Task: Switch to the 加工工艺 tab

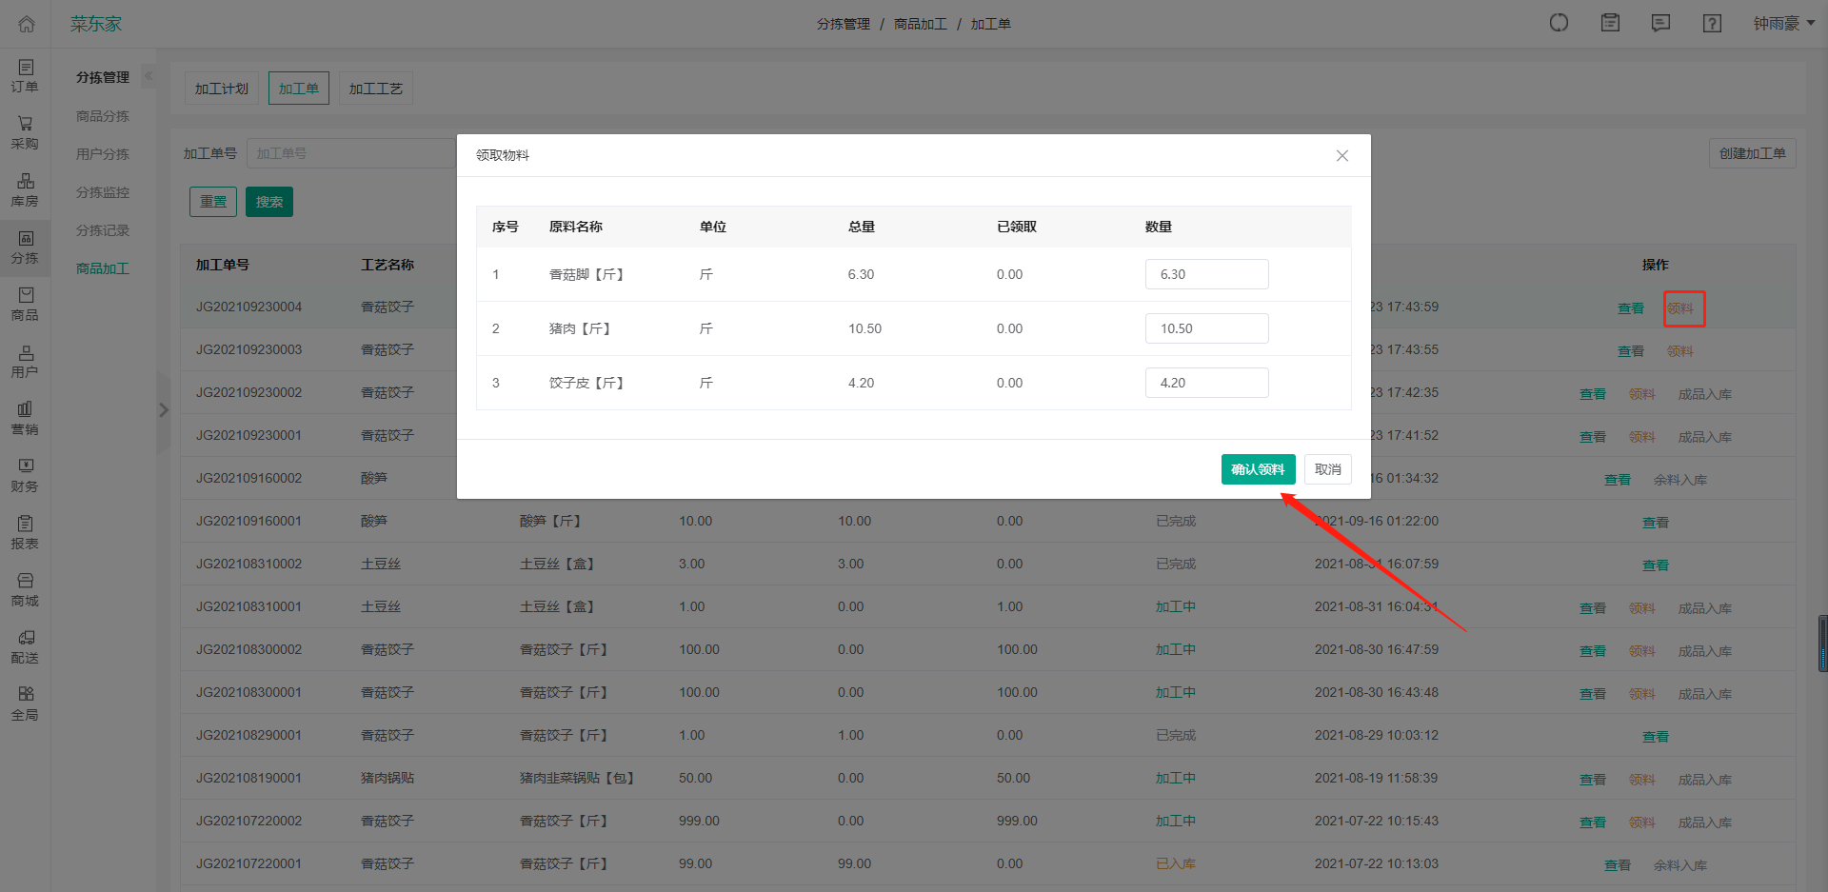Action: click(x=375, y=89)
